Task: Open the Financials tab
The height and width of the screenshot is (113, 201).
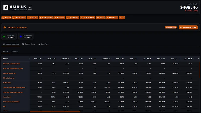Action: tap(59, 18)
